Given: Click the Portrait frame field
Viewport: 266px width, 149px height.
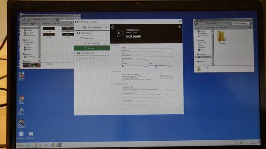Looking at the screenshot, I should [147, 102].
